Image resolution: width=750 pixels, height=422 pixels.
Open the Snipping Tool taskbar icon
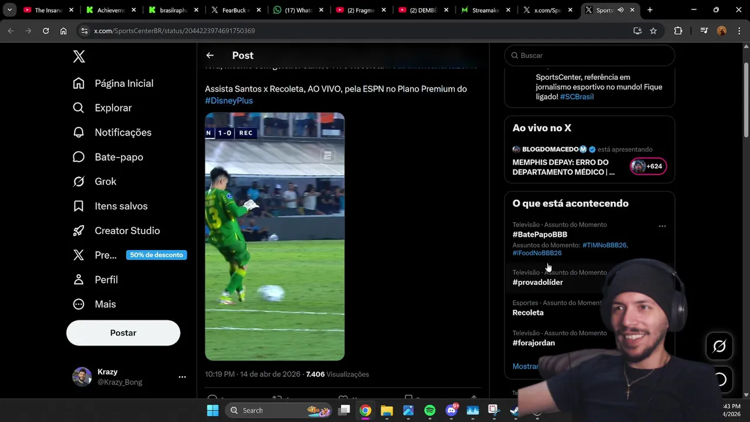tap(494, 410)
